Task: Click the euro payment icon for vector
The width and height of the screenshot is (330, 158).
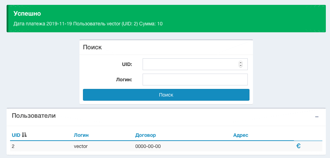Action: (298, 146)
